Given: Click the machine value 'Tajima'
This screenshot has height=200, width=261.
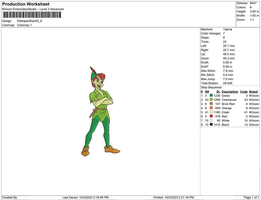Looking at the screenshot, I should (x=227, y=29).
